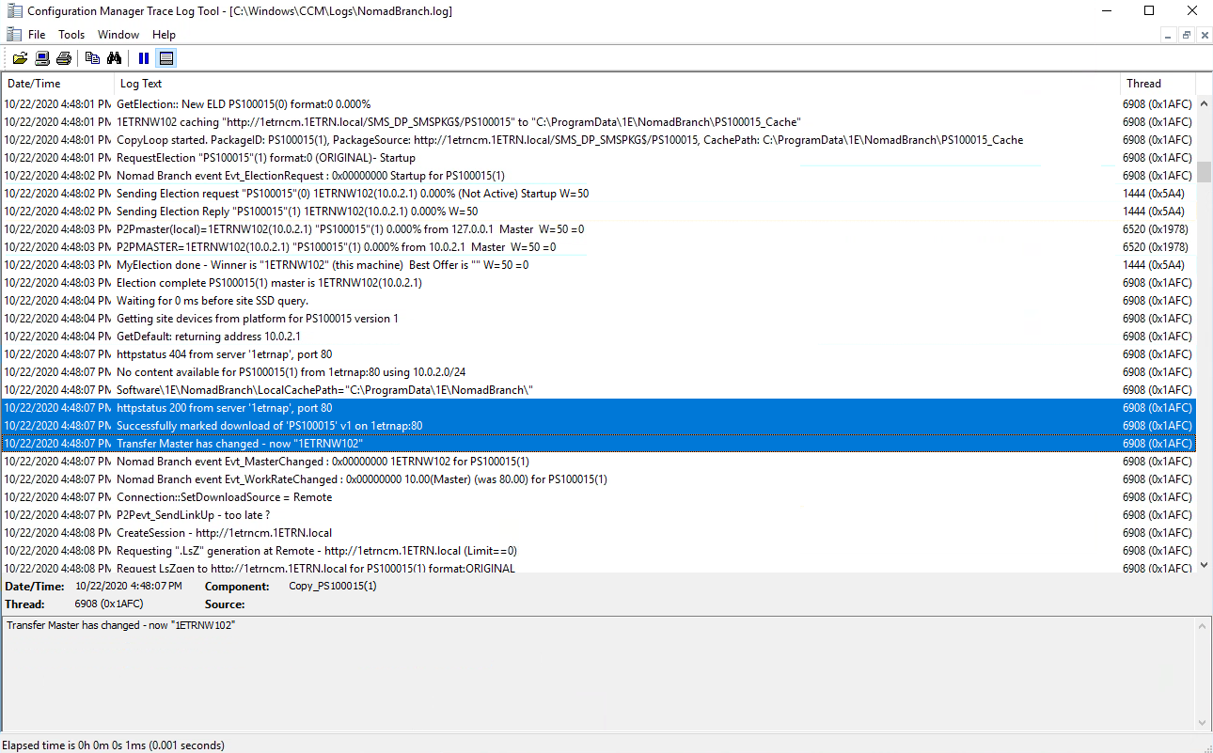This screenshot has width=1213, height=753.
Task: Click the Open log file folder icon
Action: 20,58
